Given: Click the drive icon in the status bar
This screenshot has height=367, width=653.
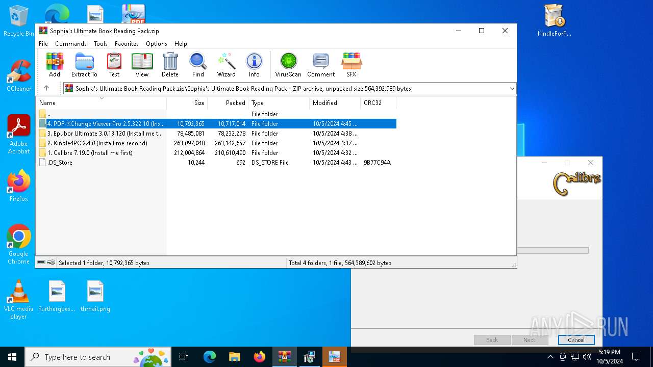Looking at the screenshot, I should 41,263.
